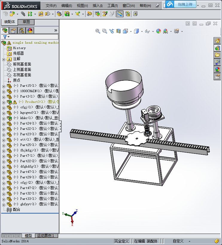Click the Previous View icon

112,31
